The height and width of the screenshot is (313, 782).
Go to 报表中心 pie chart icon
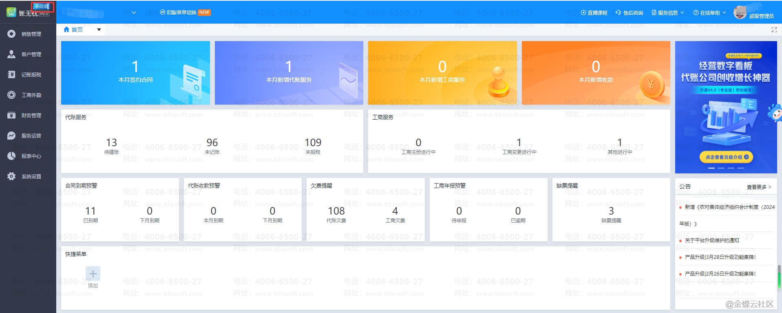coord(11,156)
